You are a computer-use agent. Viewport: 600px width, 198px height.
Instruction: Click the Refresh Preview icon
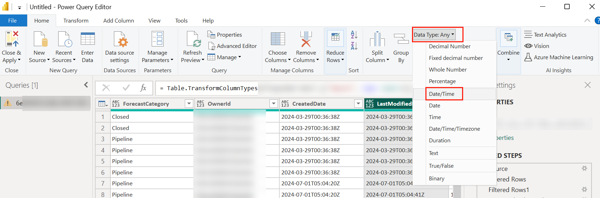click(x=194, y=39)
